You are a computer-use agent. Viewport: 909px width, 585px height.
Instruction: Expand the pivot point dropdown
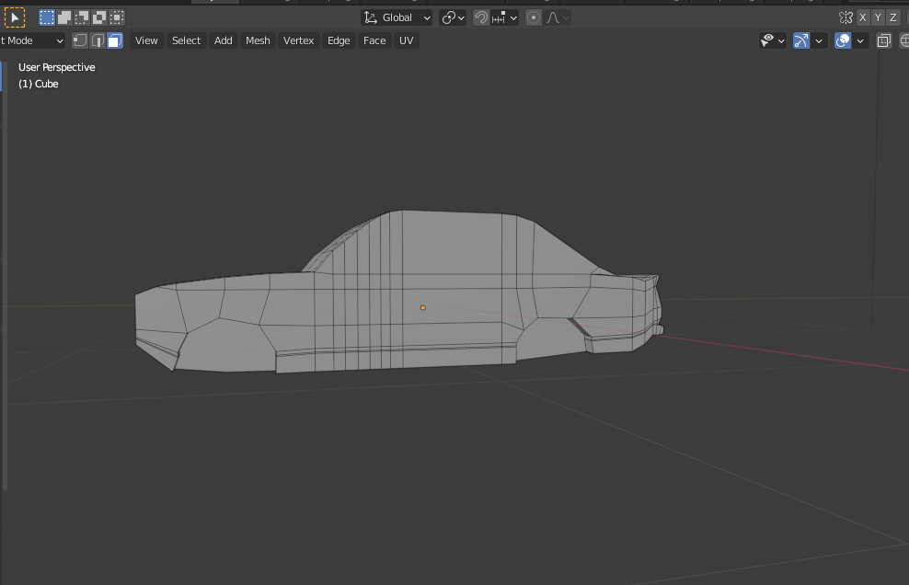coord(453,17)
